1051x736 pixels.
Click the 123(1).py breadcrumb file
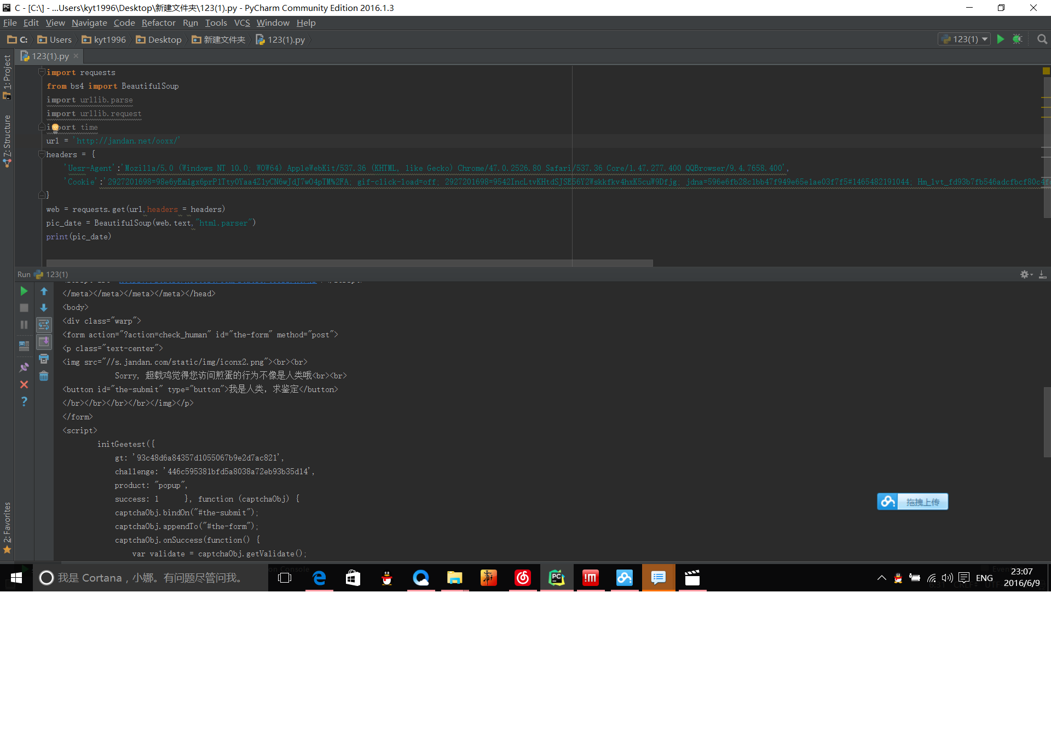(280, 39)
